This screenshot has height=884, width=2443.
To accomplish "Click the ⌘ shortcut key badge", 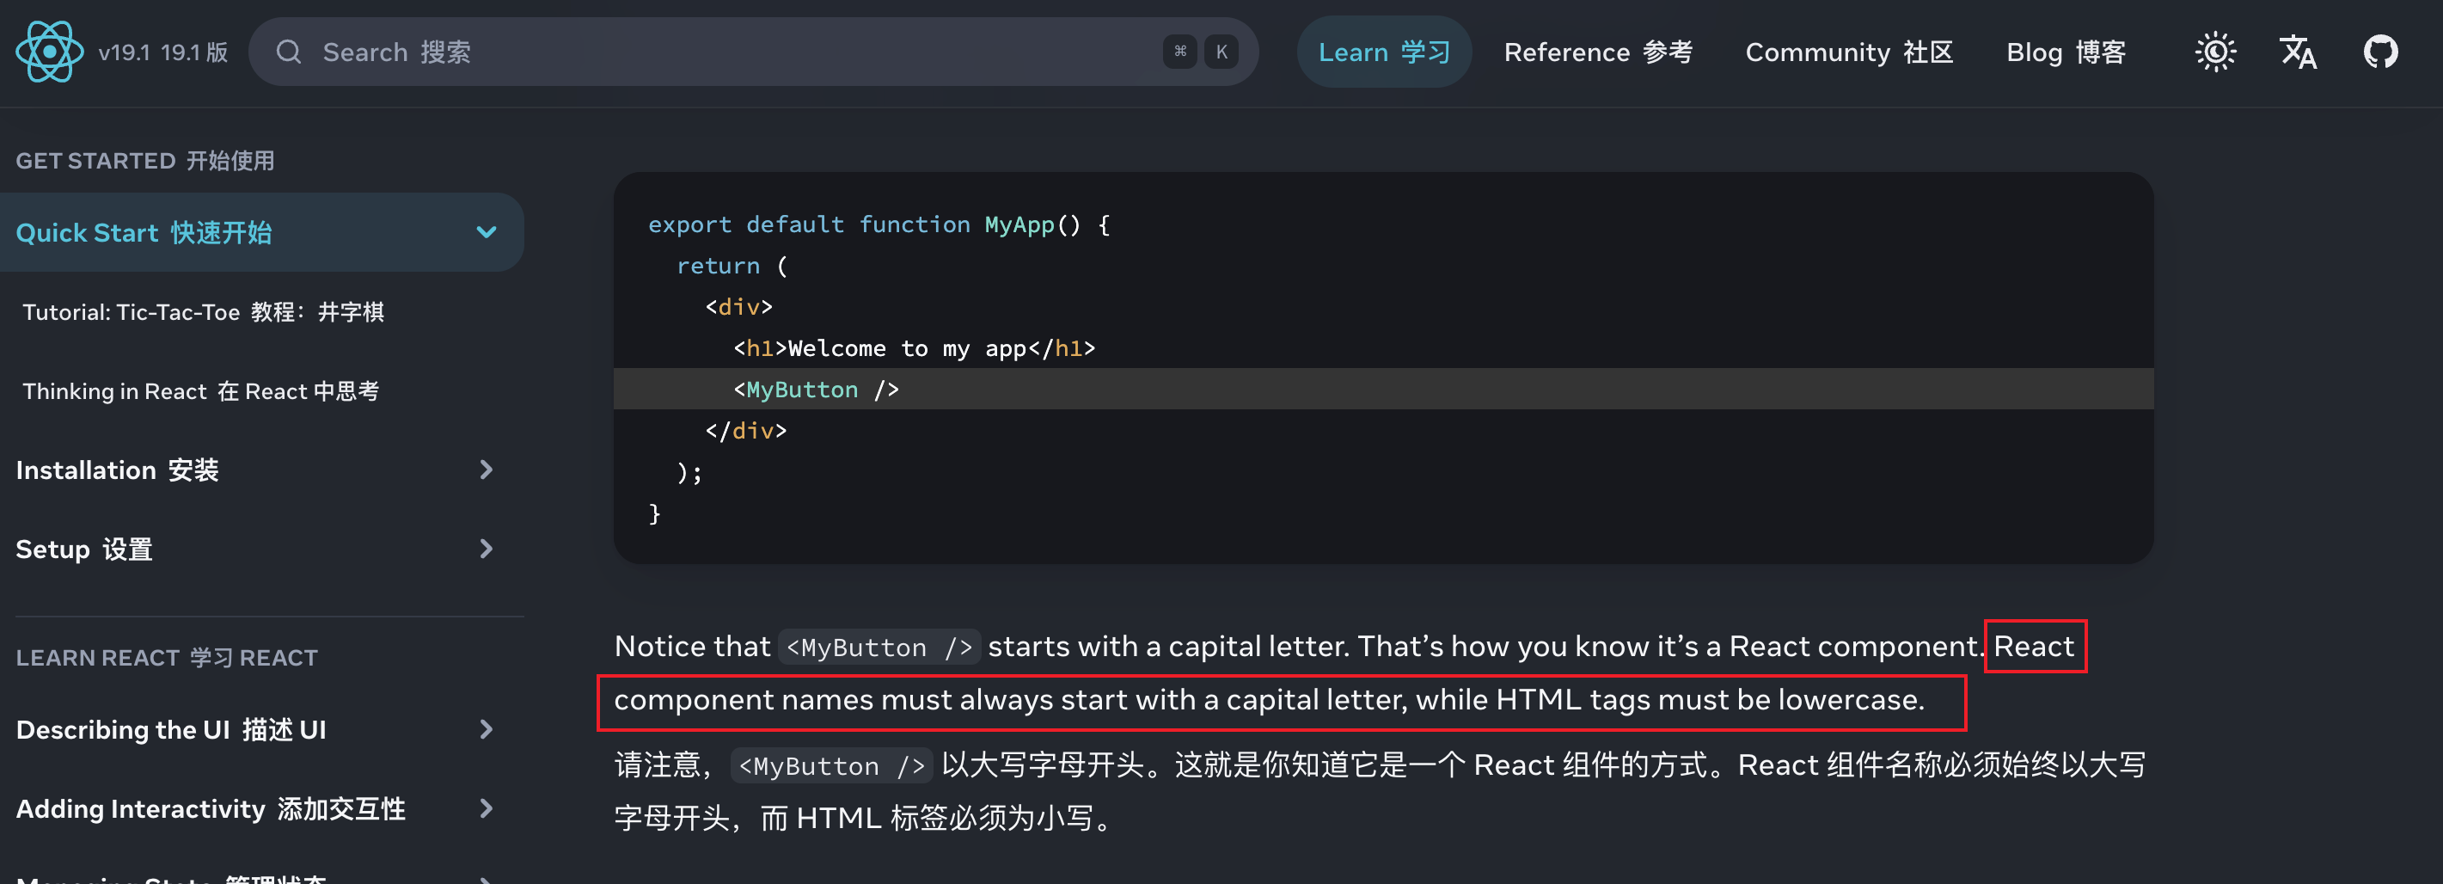I will pos(1179,52).
